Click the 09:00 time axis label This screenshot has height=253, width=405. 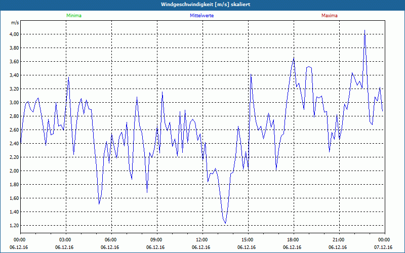click(x=157, y=240)
